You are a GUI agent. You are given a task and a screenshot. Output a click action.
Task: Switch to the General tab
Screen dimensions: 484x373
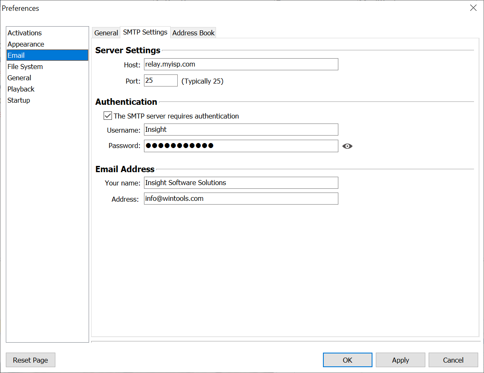click(x=106, y=33)
